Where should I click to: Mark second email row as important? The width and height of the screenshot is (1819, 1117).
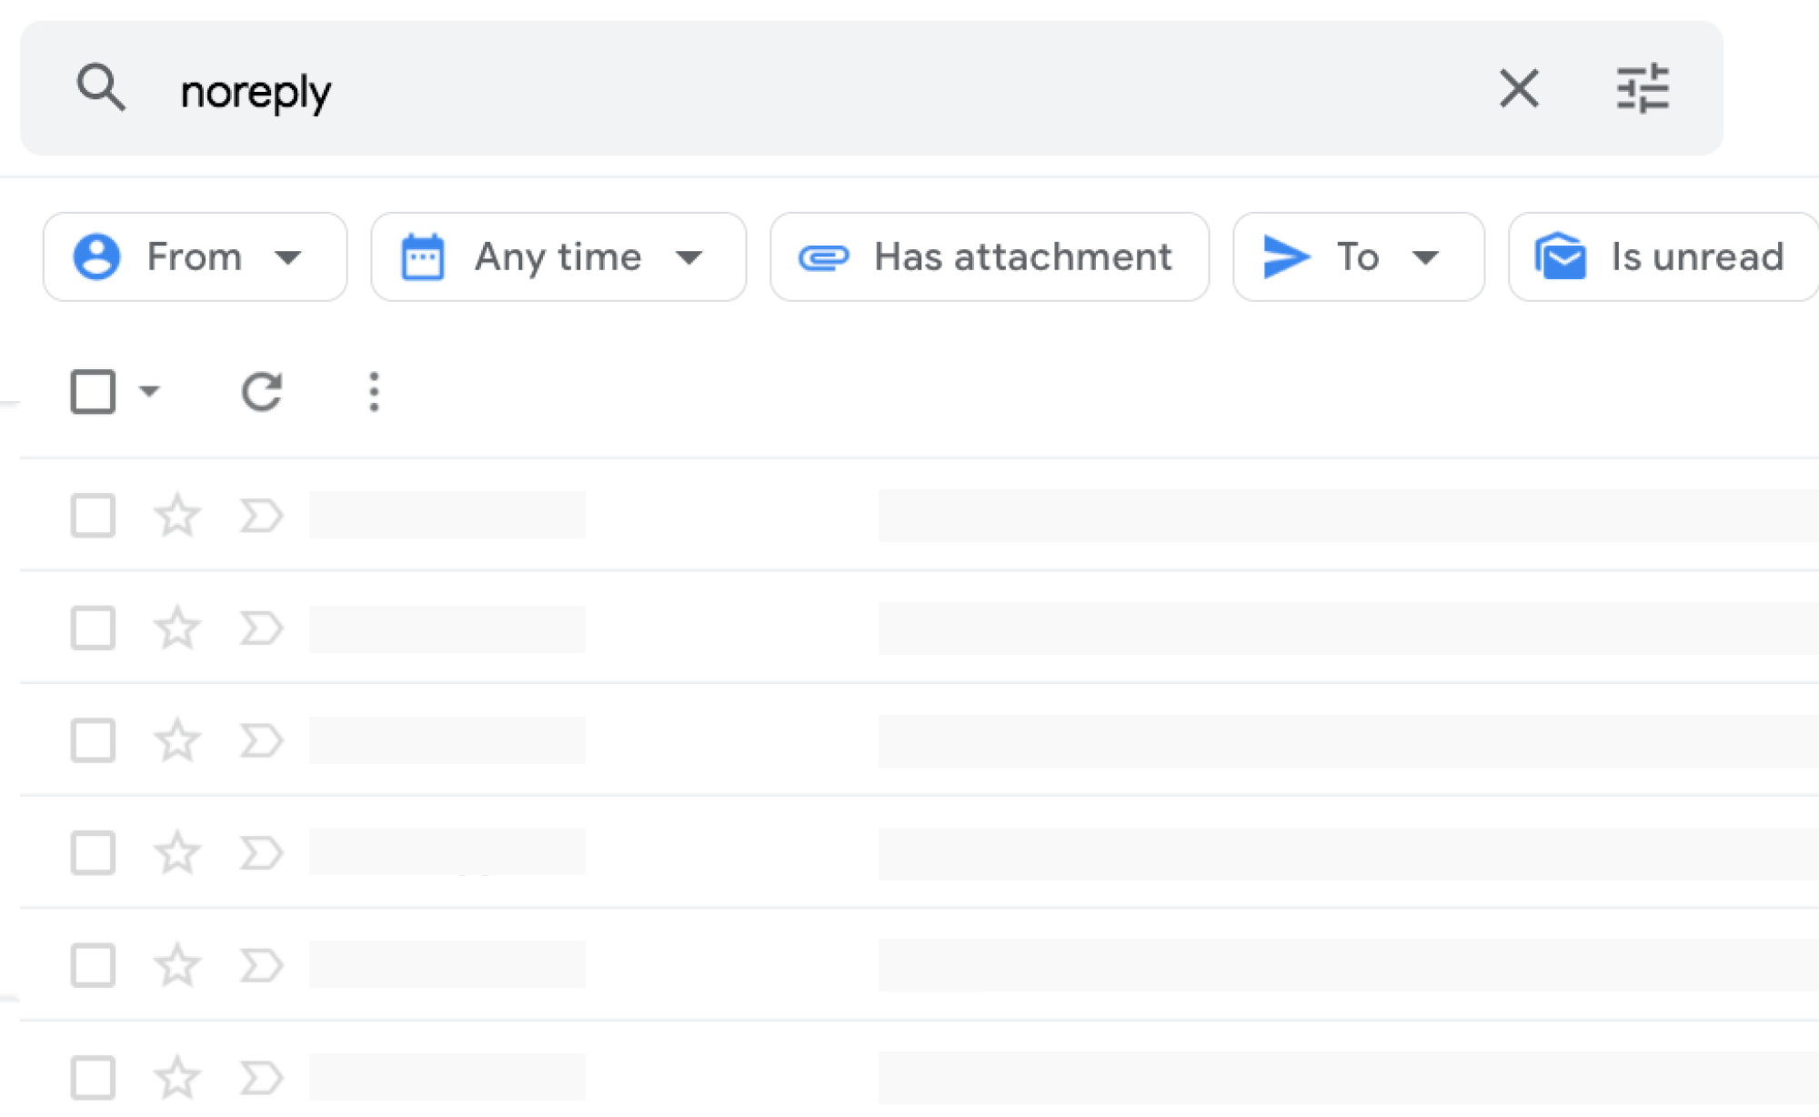point(261,629)
